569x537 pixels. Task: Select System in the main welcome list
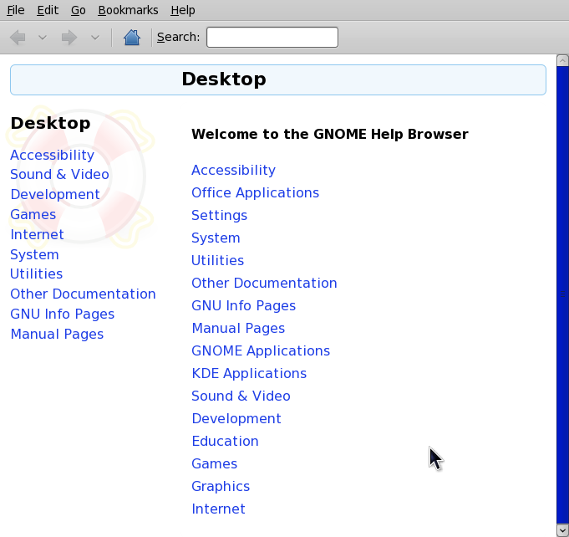click(x=216, y=238)
